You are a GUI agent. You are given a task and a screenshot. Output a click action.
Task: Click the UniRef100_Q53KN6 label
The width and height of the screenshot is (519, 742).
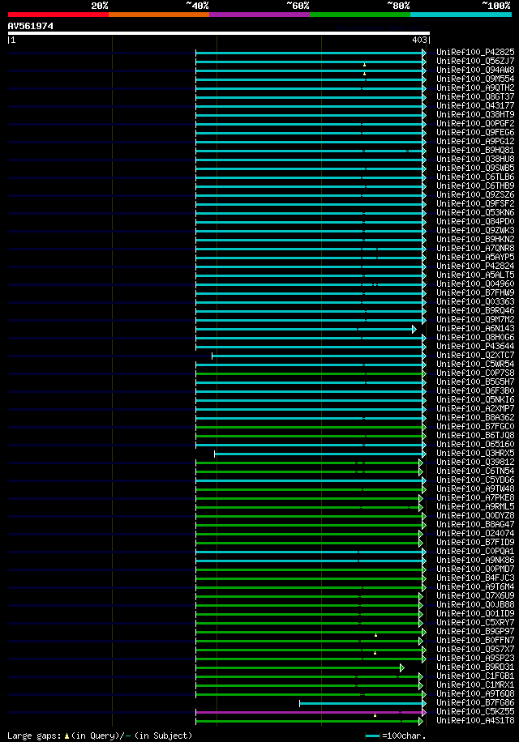click(475, 212)
